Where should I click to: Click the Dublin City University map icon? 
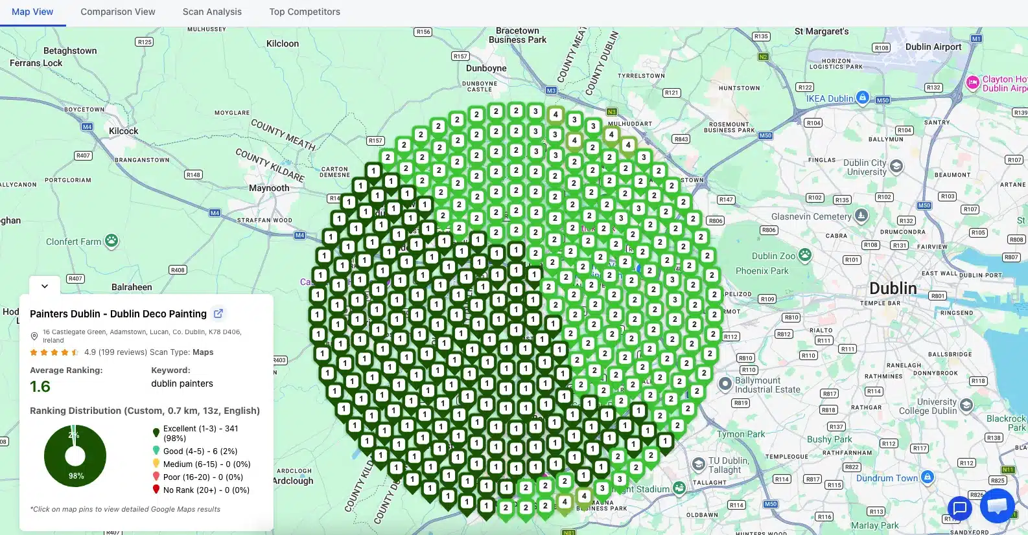tap(896, 166)
